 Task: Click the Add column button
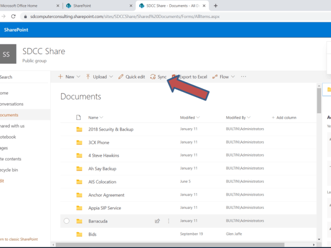coord(284,117)
